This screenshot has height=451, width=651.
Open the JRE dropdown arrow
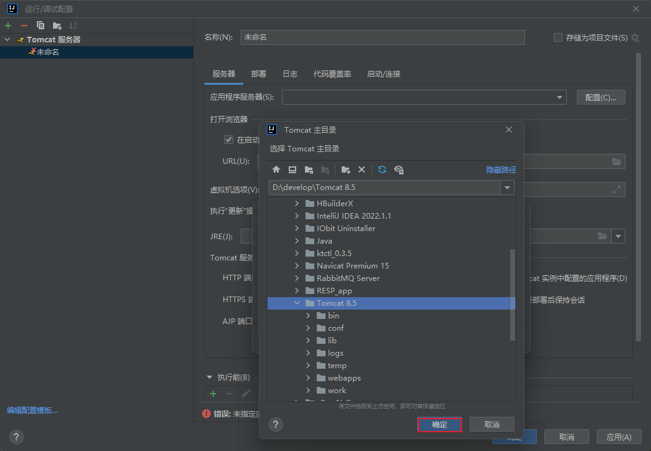coord(618,236)
